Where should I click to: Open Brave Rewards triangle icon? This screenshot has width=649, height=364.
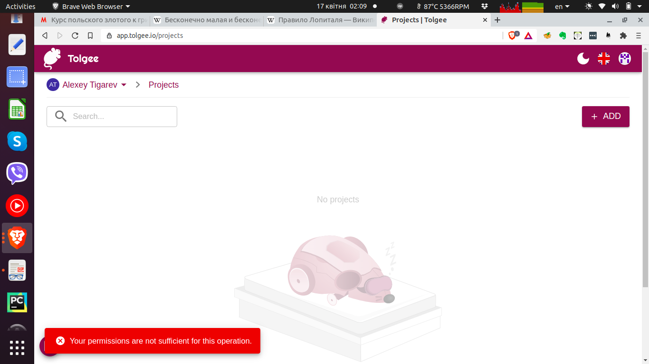point(528,36)
